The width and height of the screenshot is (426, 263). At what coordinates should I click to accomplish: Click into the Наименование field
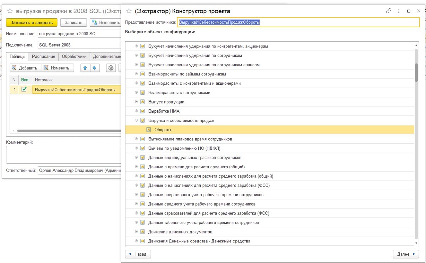[79, 34]
